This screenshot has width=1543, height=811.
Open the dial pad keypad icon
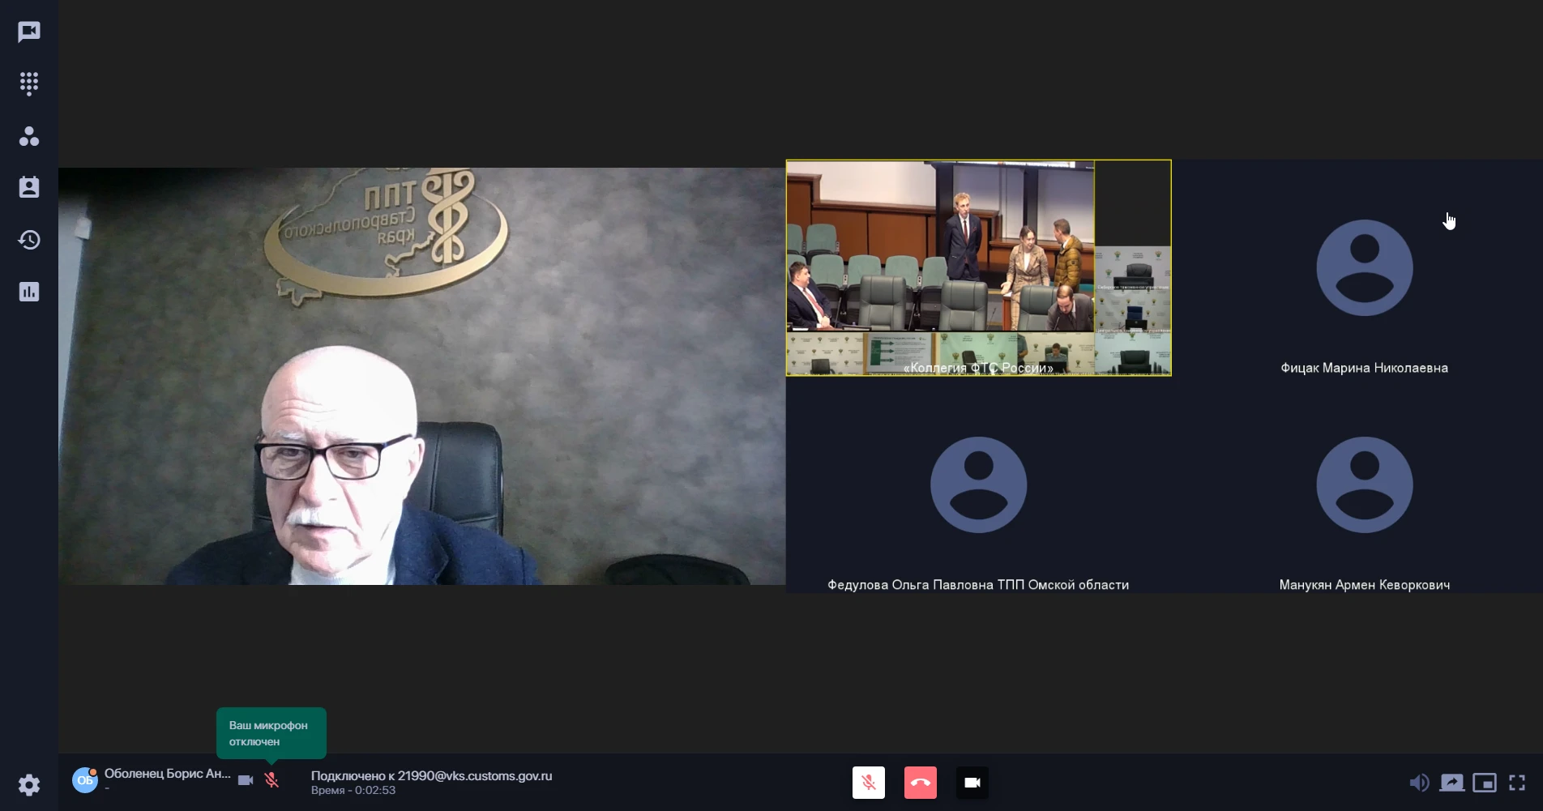click(29, 83)
